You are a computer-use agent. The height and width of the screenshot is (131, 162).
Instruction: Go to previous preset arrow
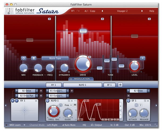point(102,11)
